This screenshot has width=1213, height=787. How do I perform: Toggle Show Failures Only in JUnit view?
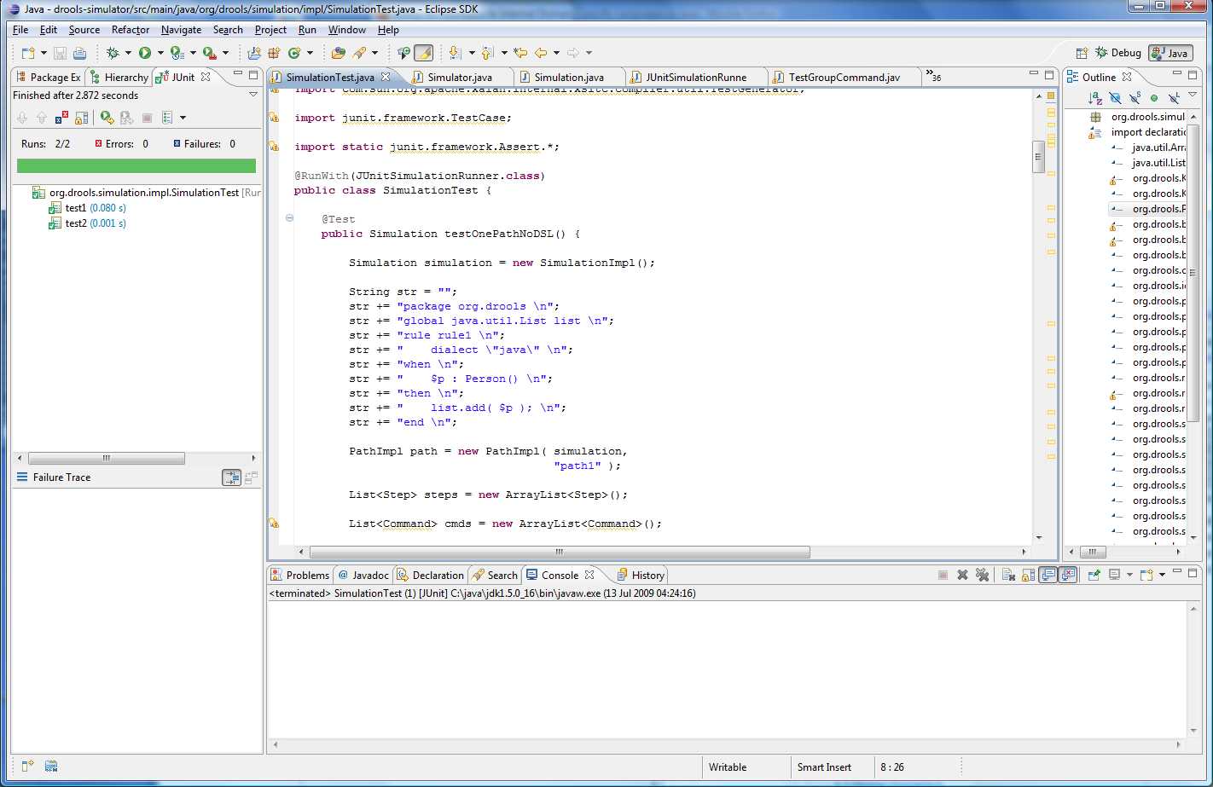point(61,118)
